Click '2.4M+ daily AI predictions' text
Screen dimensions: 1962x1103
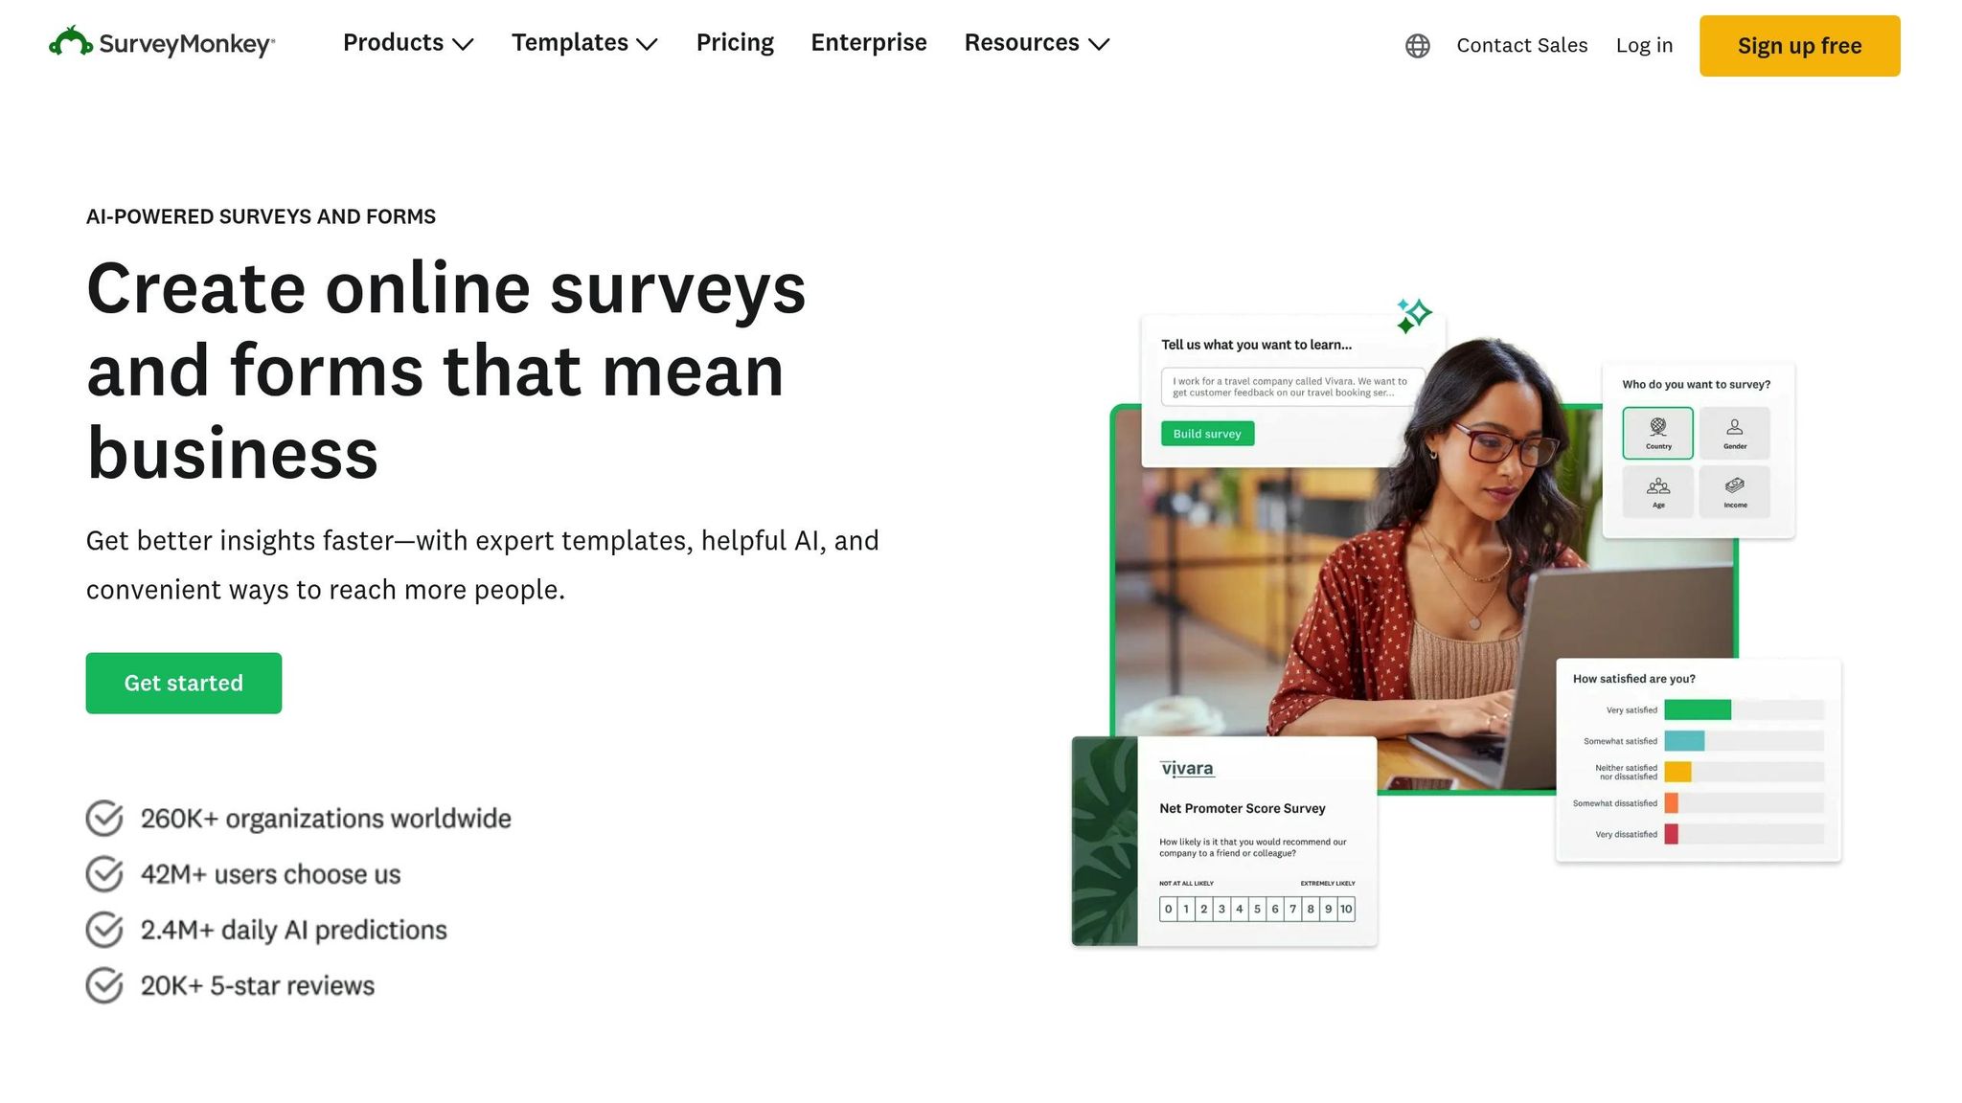(293, 930)
